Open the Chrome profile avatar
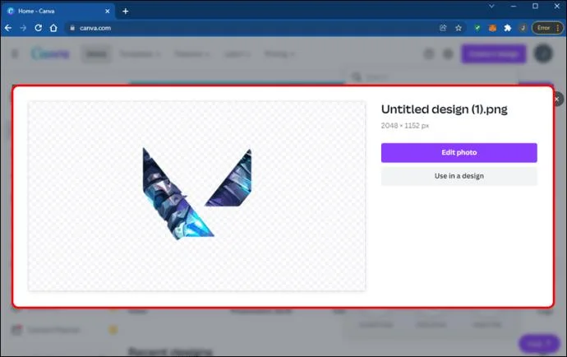Image resolution: width=567 pixels, height=357 pixels. pyautogui.click(x=523, y=28)
